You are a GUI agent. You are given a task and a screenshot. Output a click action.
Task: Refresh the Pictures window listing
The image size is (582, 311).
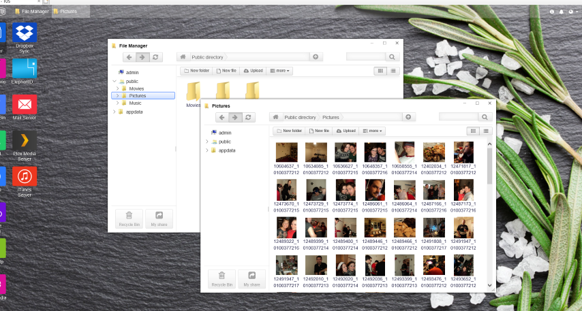click(x=248, y=117)
